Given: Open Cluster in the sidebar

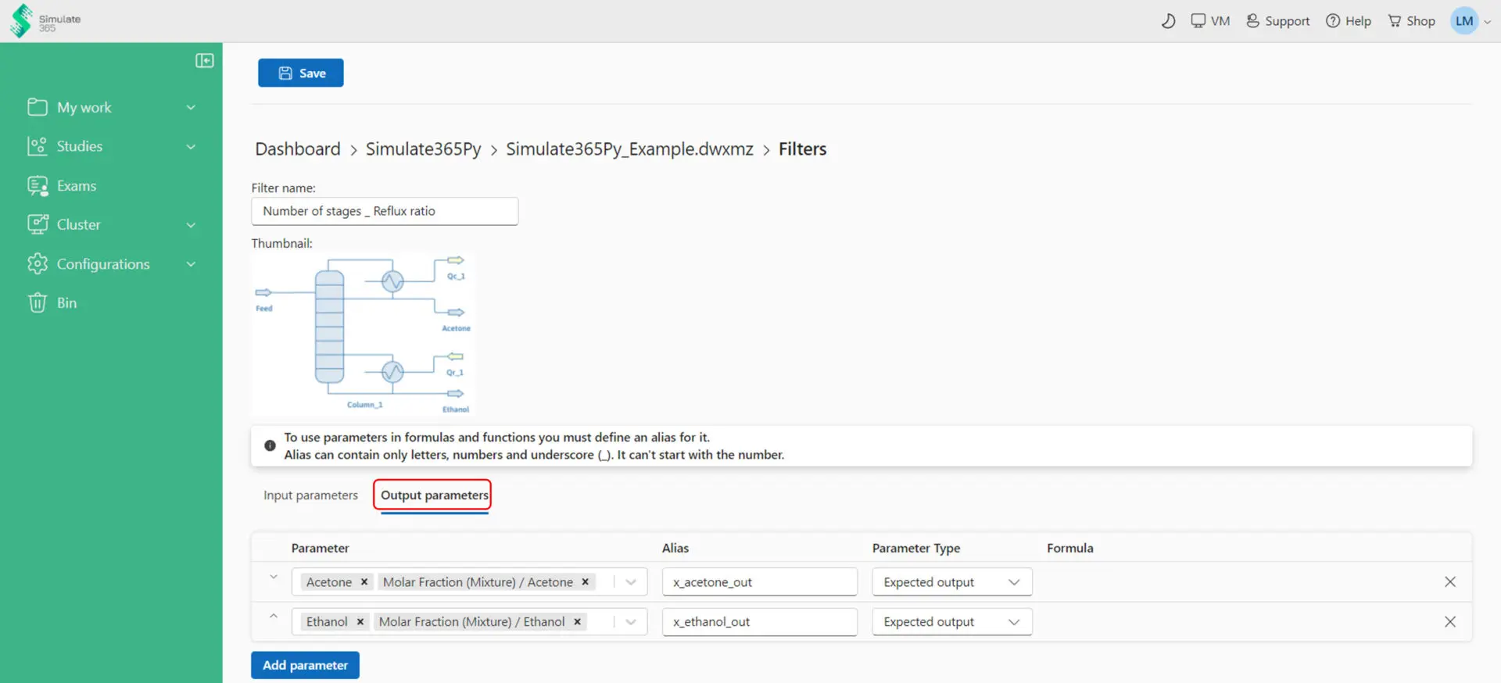Looking at the screenshot, I should pyautogui.click(x=78, y=224).
